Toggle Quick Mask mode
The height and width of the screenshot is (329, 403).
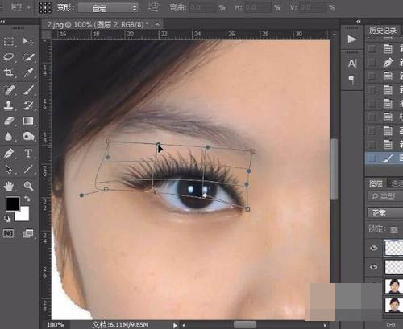pyautogui.click(x=8, y=233)
